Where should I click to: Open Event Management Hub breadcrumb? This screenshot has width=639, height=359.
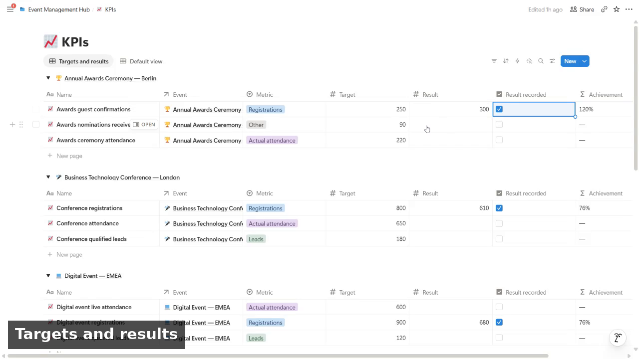[x=54, y=9]
